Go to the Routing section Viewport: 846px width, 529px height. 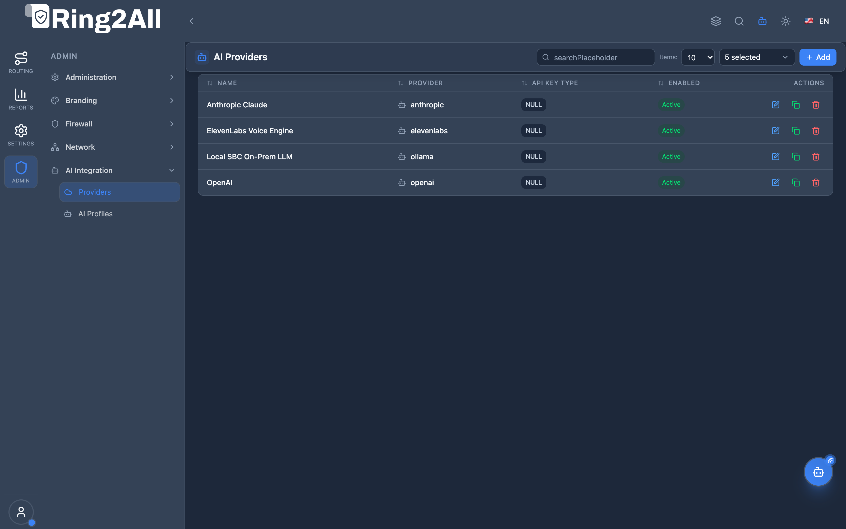pos(21,62)
